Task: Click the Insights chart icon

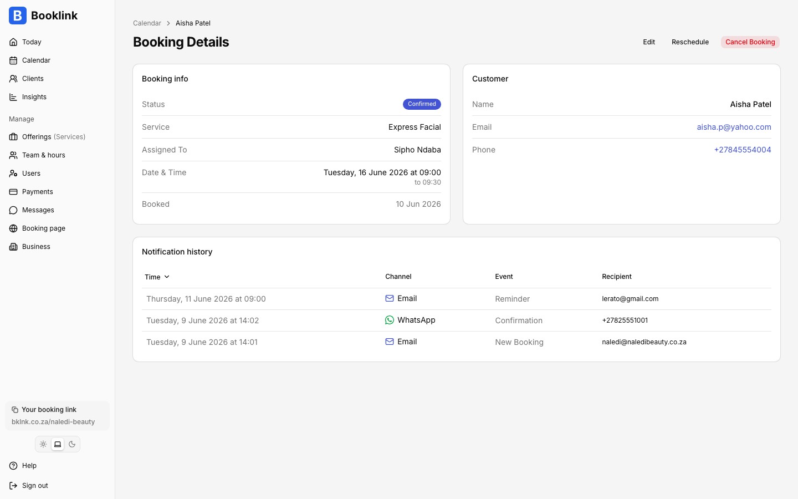Action: click(x=13, y=97)
